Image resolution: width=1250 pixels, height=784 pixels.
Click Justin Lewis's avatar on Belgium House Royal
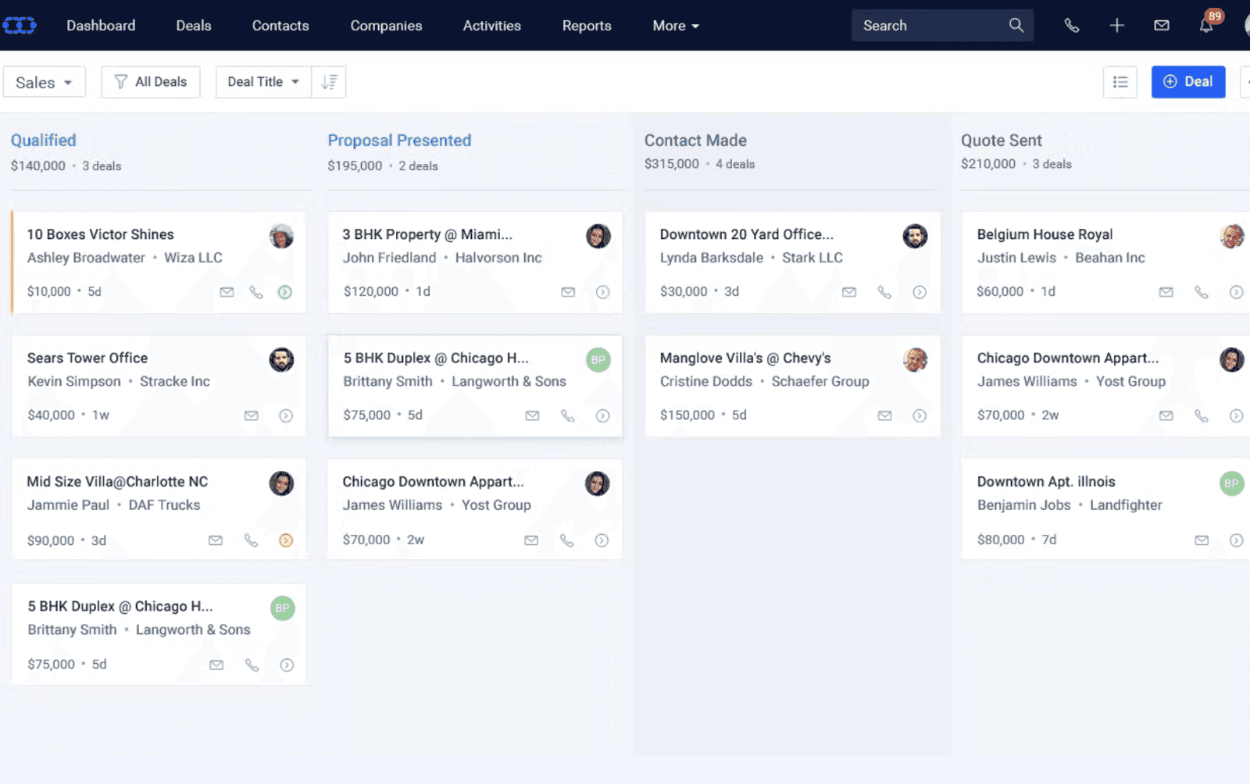point(1232,236)
